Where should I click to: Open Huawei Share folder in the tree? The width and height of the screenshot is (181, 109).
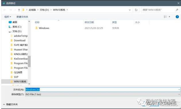pos(21,49)
